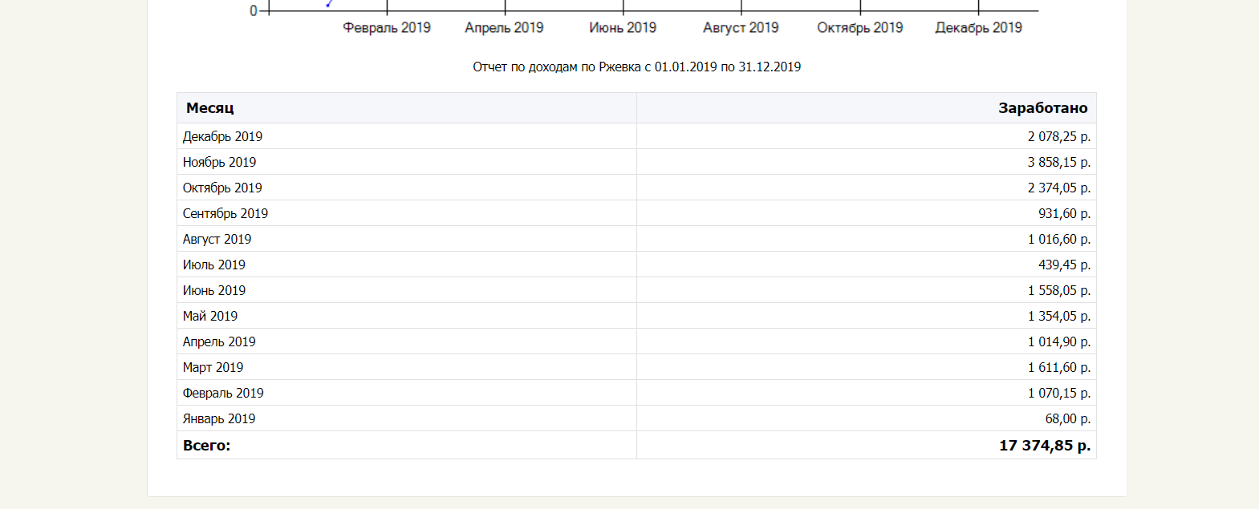Click the Февраль 2019 chart axis label
The width and height of the screenshot is (1259, 509).
(x=387, y=28)
